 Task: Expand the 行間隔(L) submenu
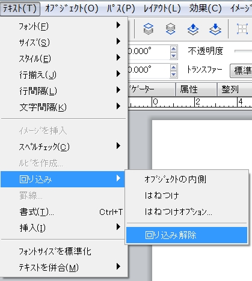pos(64,91)
